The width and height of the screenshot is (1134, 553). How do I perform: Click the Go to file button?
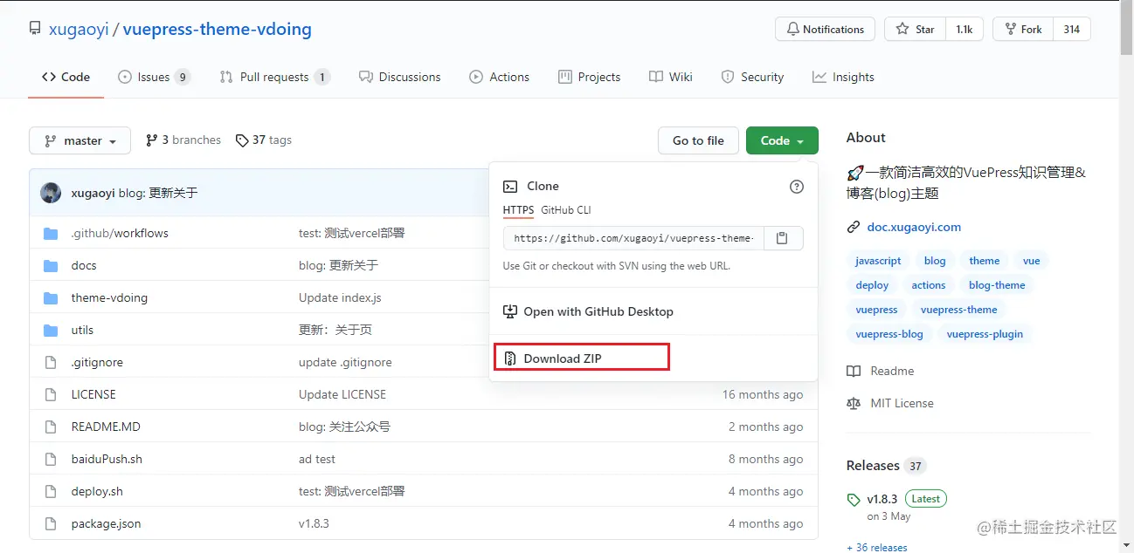click(x=698, y=140)
